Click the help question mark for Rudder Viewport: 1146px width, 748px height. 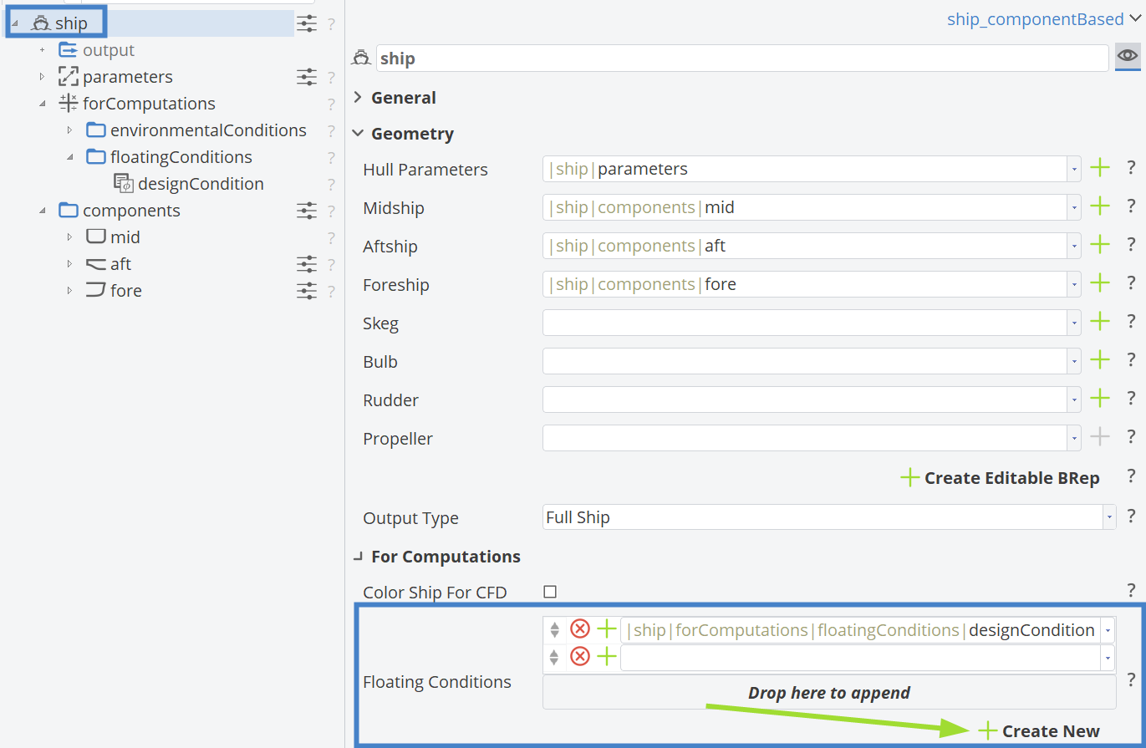1131,399
